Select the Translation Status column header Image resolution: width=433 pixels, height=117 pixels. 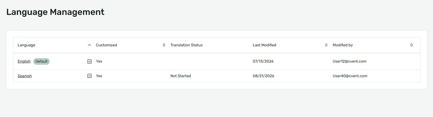point(186,45)
